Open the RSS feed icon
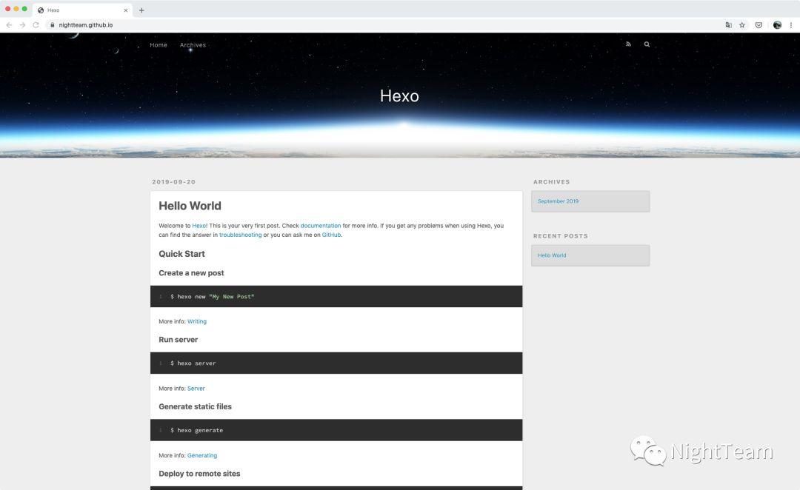Image resolution: width=800 pixels, height=490 pixels. click(x=629, y=44)
